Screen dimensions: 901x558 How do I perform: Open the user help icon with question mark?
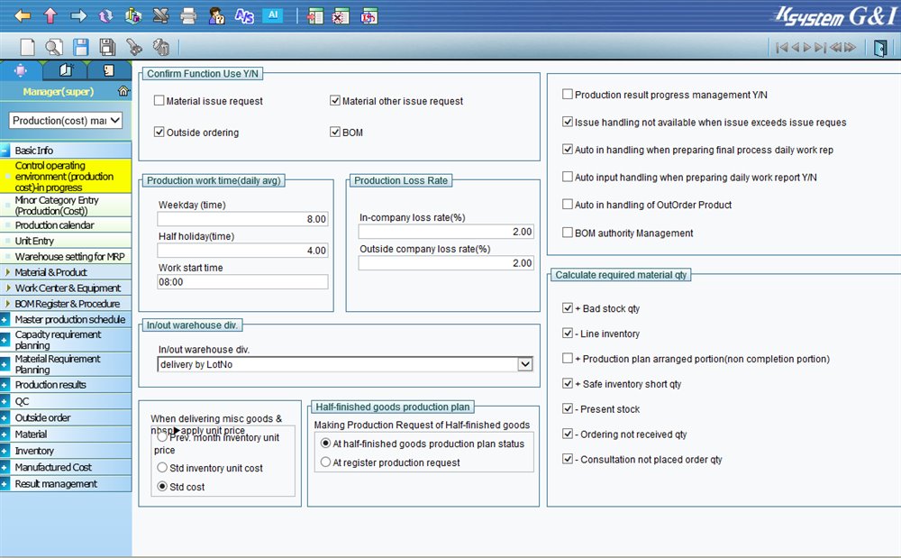tap(216, 15)
